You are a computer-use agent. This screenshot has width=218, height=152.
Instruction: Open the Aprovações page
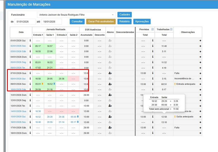click(x=142, y=22)
